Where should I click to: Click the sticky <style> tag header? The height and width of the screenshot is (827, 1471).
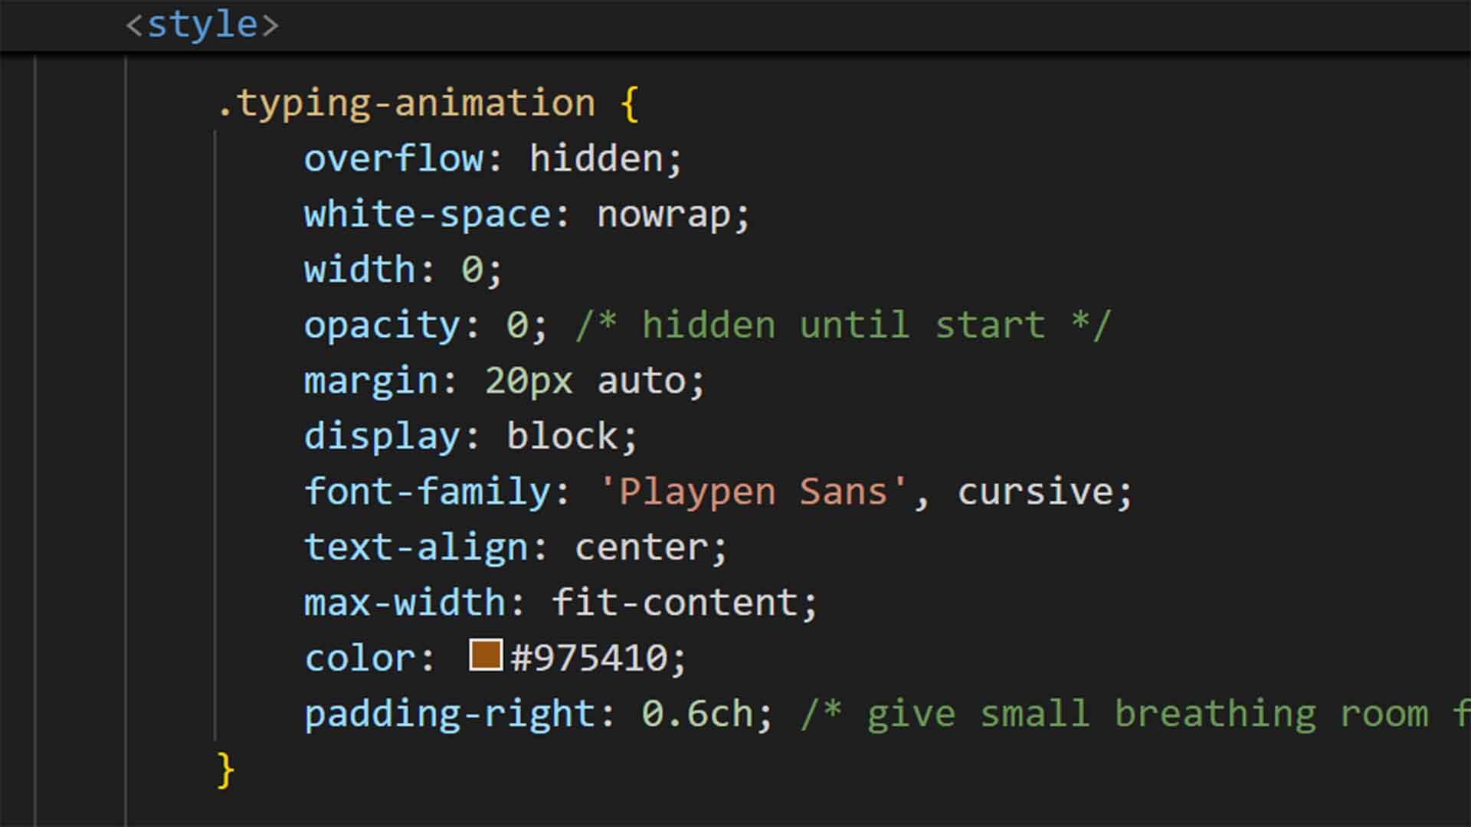(x=202, y=25)
